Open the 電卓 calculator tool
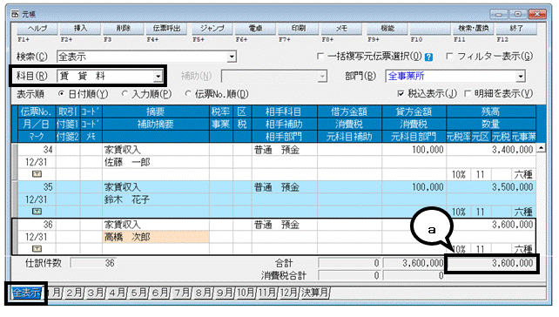The height and width of the screenshot is (317, 559). [x=255, y=29]
